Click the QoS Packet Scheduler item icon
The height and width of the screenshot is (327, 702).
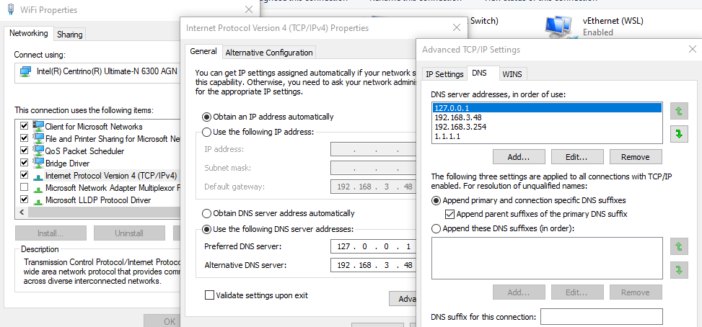tap(38, 151)
